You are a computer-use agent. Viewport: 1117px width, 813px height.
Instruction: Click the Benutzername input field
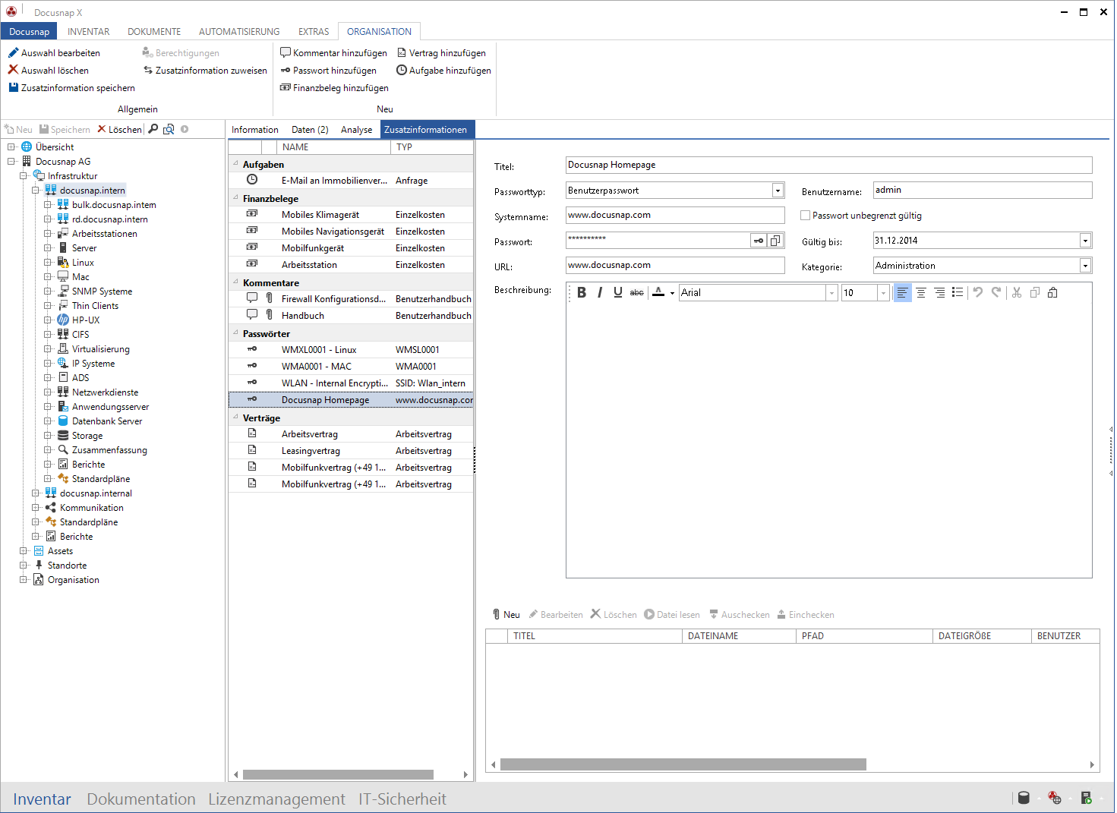click(x=983, y=190)
